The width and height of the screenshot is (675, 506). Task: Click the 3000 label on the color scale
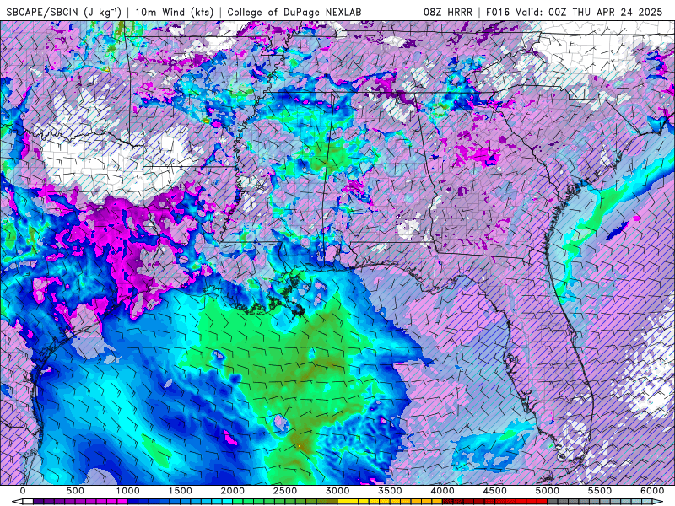tap(338, 491)
